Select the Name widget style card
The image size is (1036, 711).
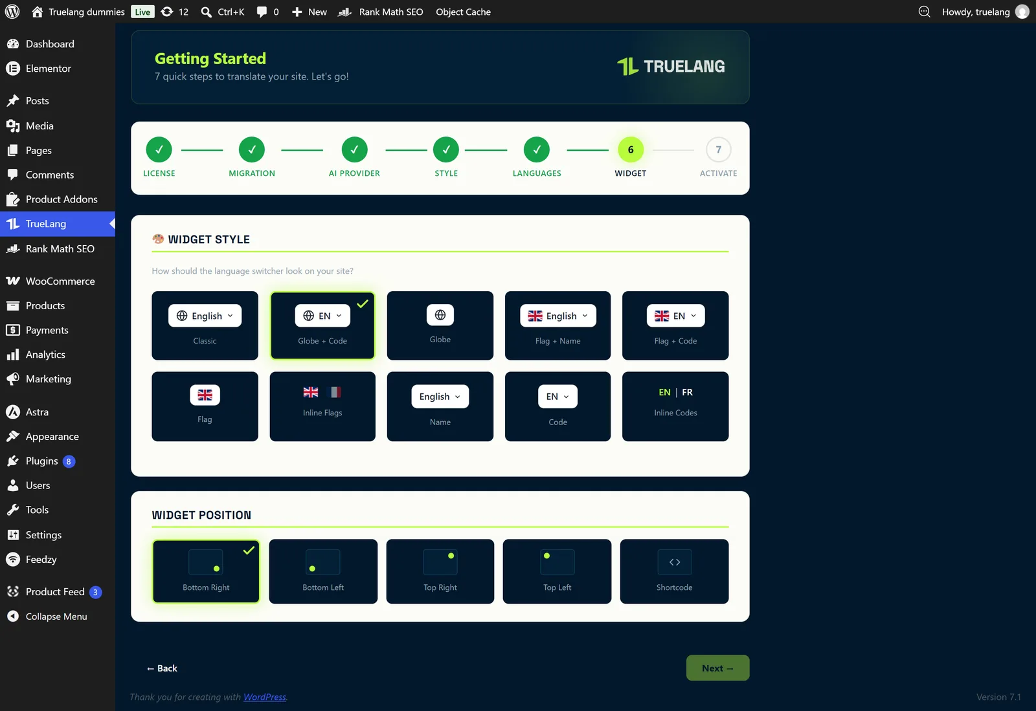pyautogui.click(x=440, y=406)
